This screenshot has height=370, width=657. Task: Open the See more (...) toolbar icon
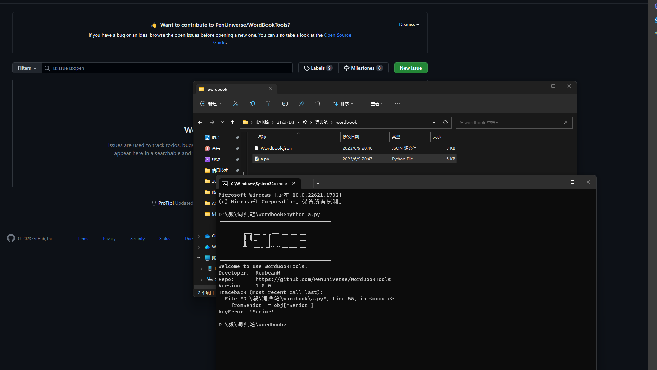tap(397, 104)
